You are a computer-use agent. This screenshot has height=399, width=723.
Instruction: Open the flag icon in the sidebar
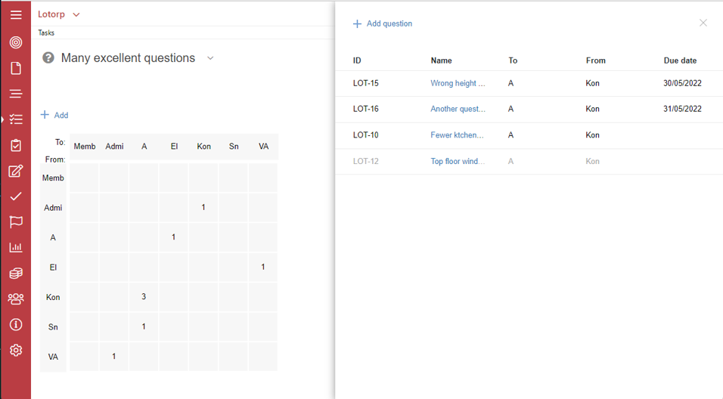[x=16, y=222]
